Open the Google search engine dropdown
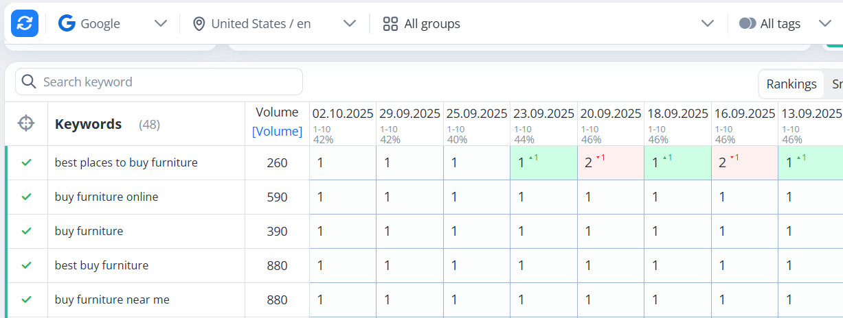Viewport: 843px width, 318px height. [x=113, y=23]
